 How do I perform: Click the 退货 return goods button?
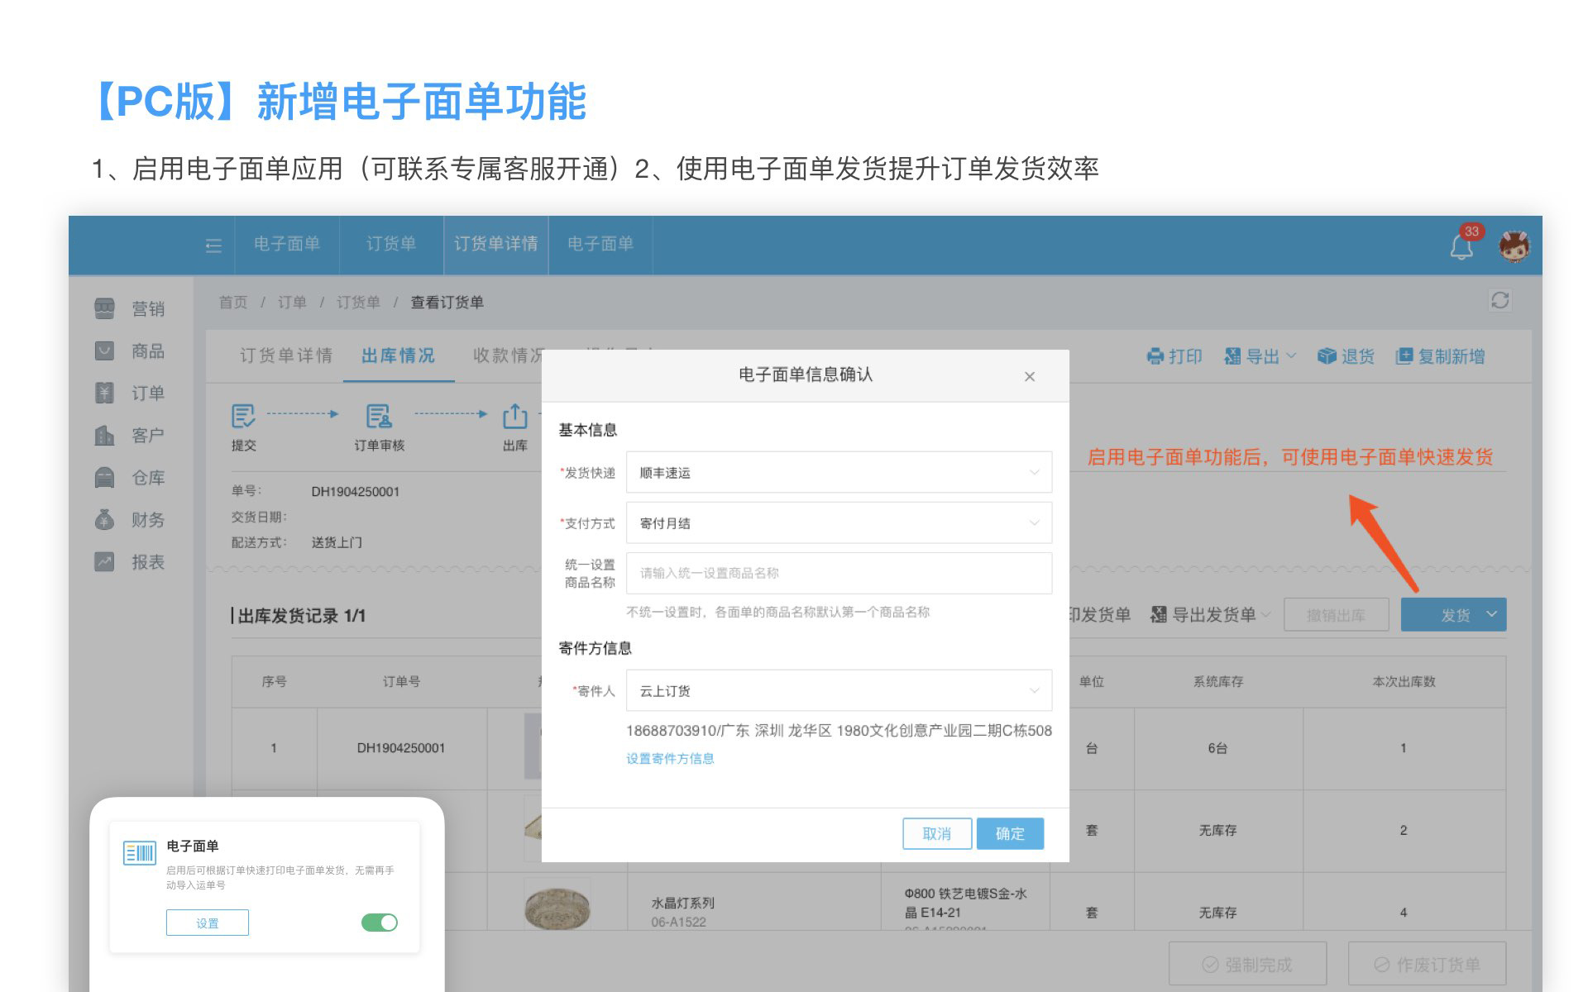pyautogui.click(x=1346, y=356)
